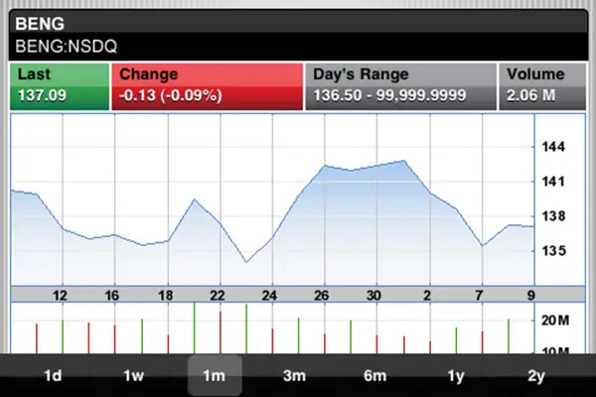Tap the last green volume bar before 9

pyautogui.click(x=509, y=336)
